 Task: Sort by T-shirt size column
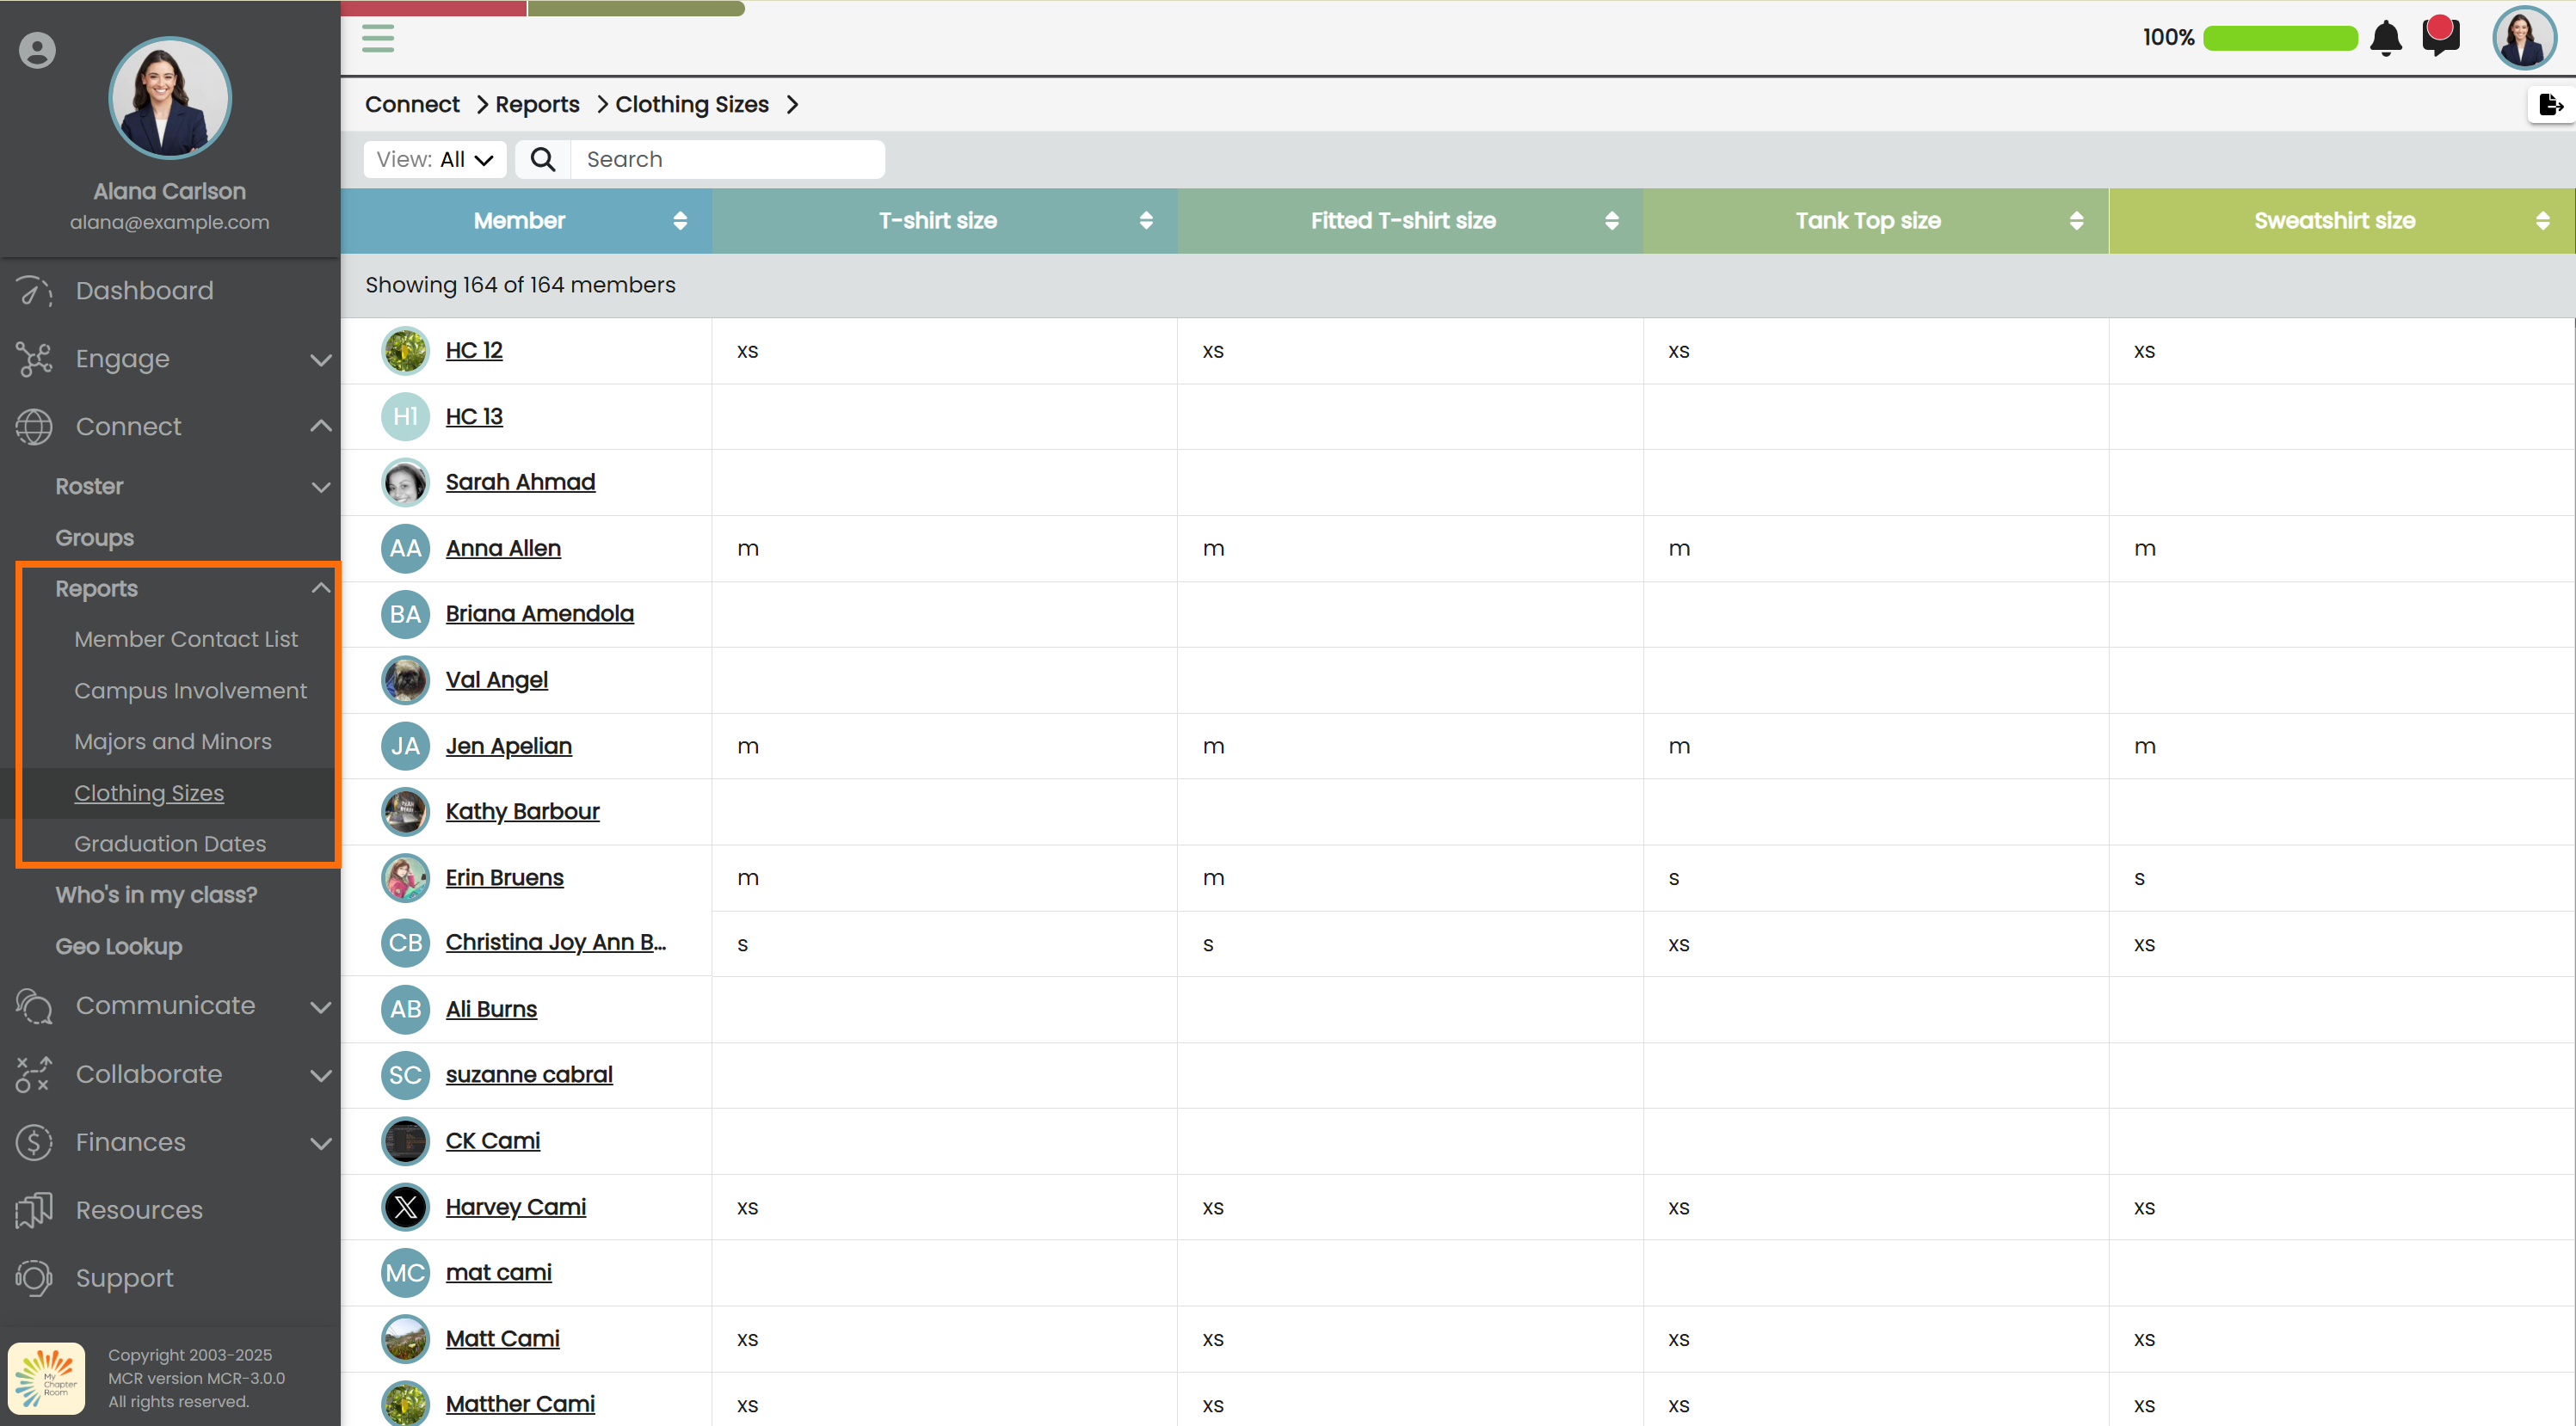click(x=1145, y=221)
